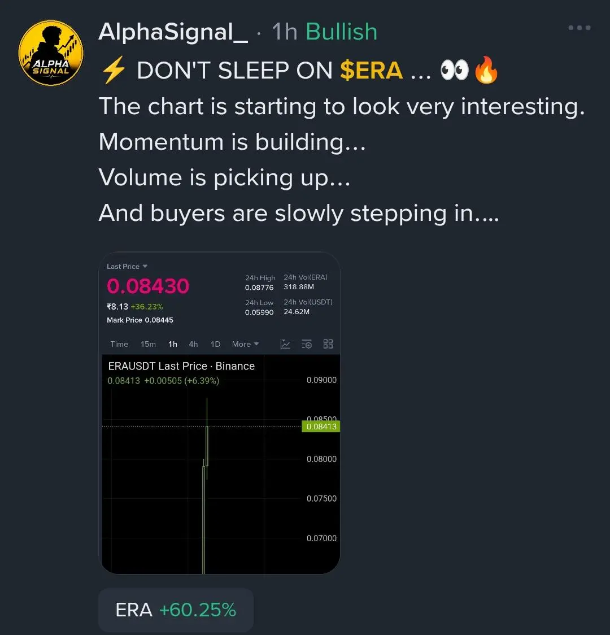Switch to the 1D timeframe

pyautogui.click(x=215, y=344)
